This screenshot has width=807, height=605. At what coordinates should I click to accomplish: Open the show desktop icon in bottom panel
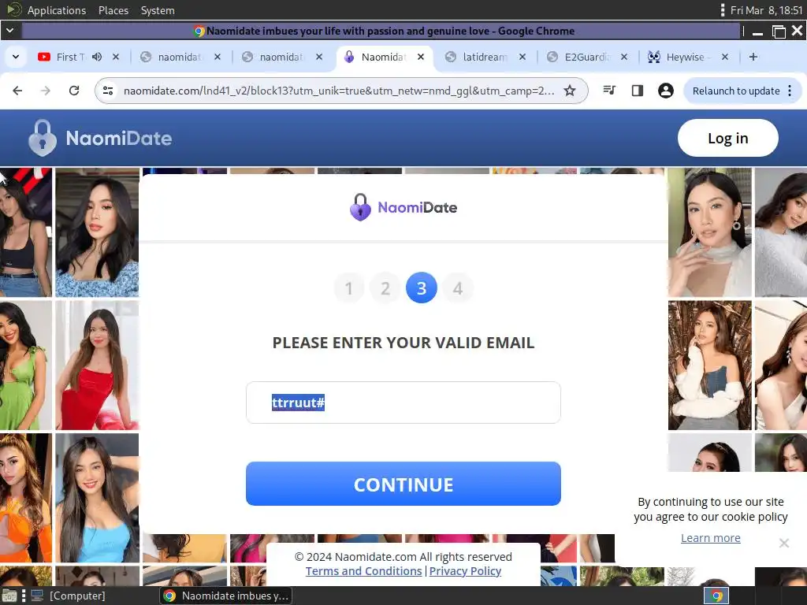click(x=9, y=596)
